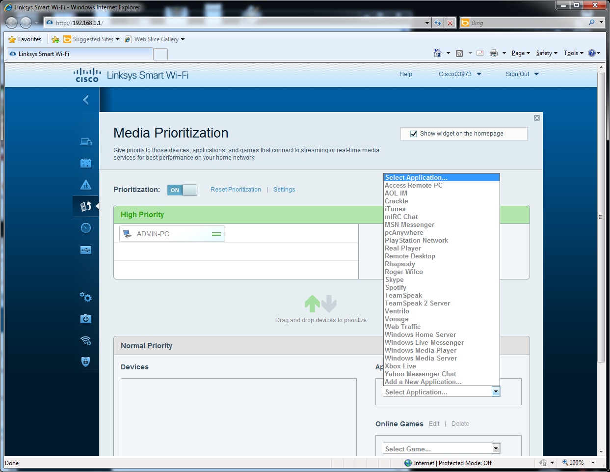
Task: Click the browser Forward button
Action: click(26, 23)
